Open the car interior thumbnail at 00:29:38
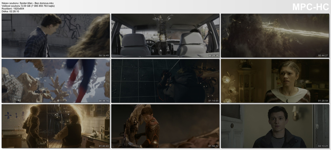Viewport: 331px width, 150px height. pyautogui.click(x=165, y=36)
